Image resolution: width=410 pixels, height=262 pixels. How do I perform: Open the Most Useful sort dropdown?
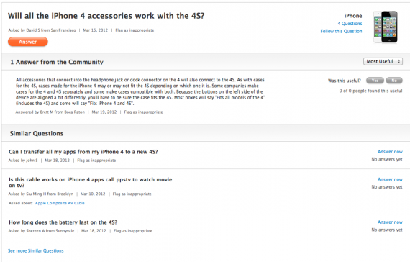[x=383, y=61]
